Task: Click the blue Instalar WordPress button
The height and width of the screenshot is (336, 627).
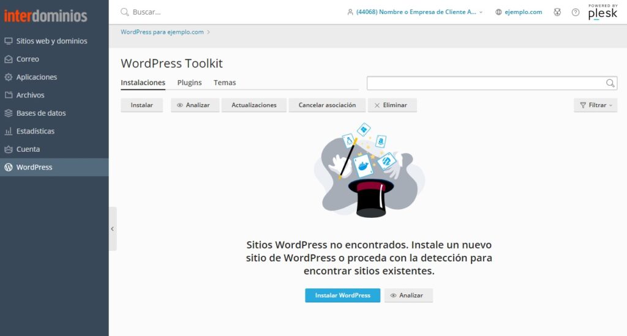Action: tap(343, 295)
